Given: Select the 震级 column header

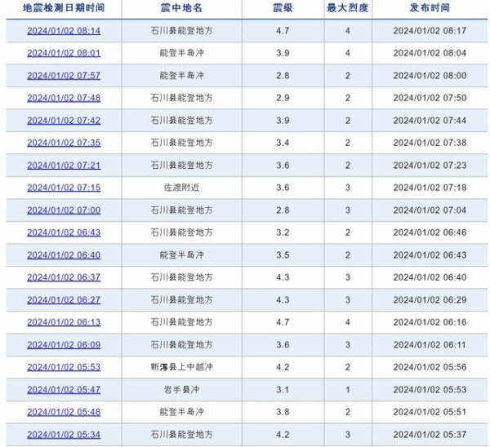Looking at the screenshot, I should click(283, 8).
